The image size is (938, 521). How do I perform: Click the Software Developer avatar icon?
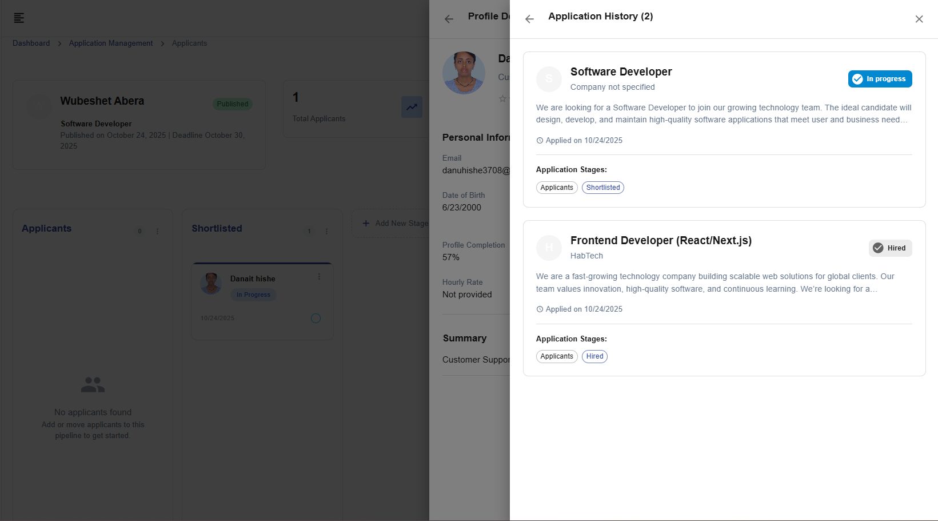(549, 79)
